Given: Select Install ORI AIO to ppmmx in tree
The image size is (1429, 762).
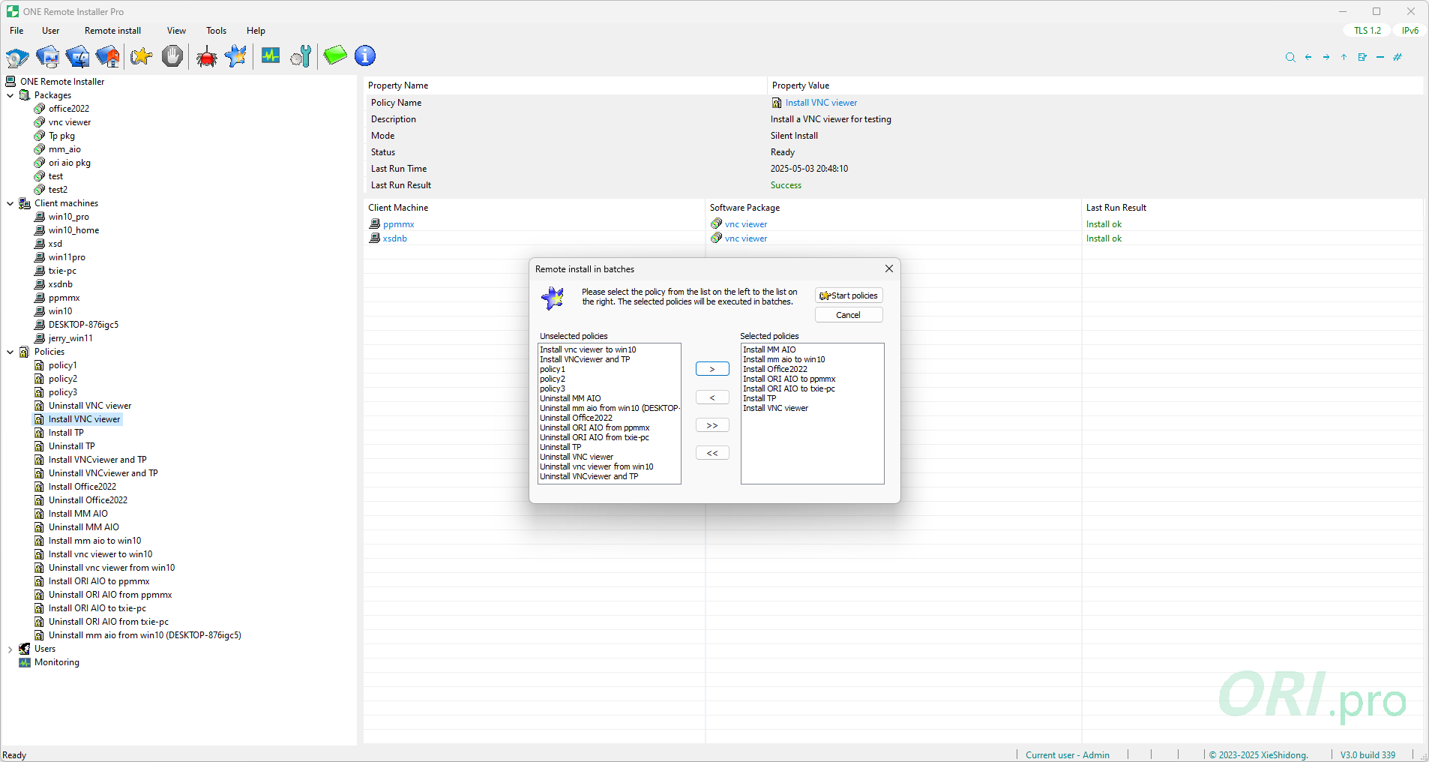Looking at the screenshot, I should (x=99, y=581).
